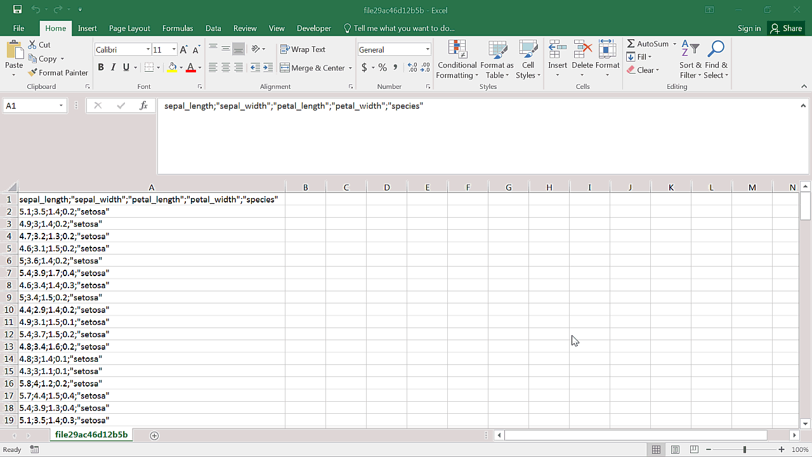Viewport: 812px width, 457px height.
Task: Toggle Wrap Text for the cell
Action: pyautogui.click(x=303, y=50)
